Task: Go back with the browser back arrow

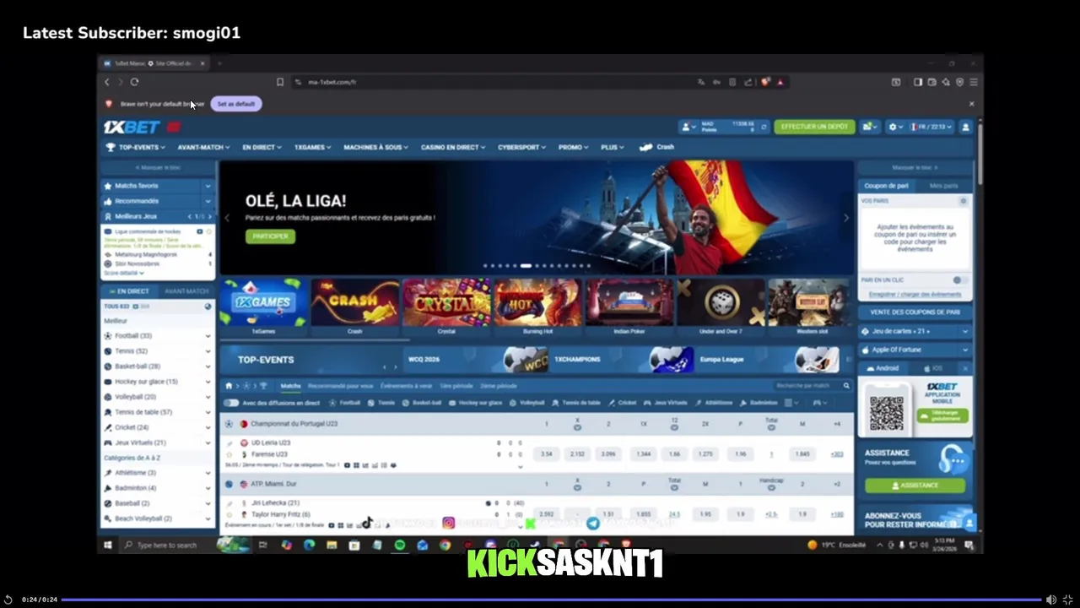Action: [107, 82]
